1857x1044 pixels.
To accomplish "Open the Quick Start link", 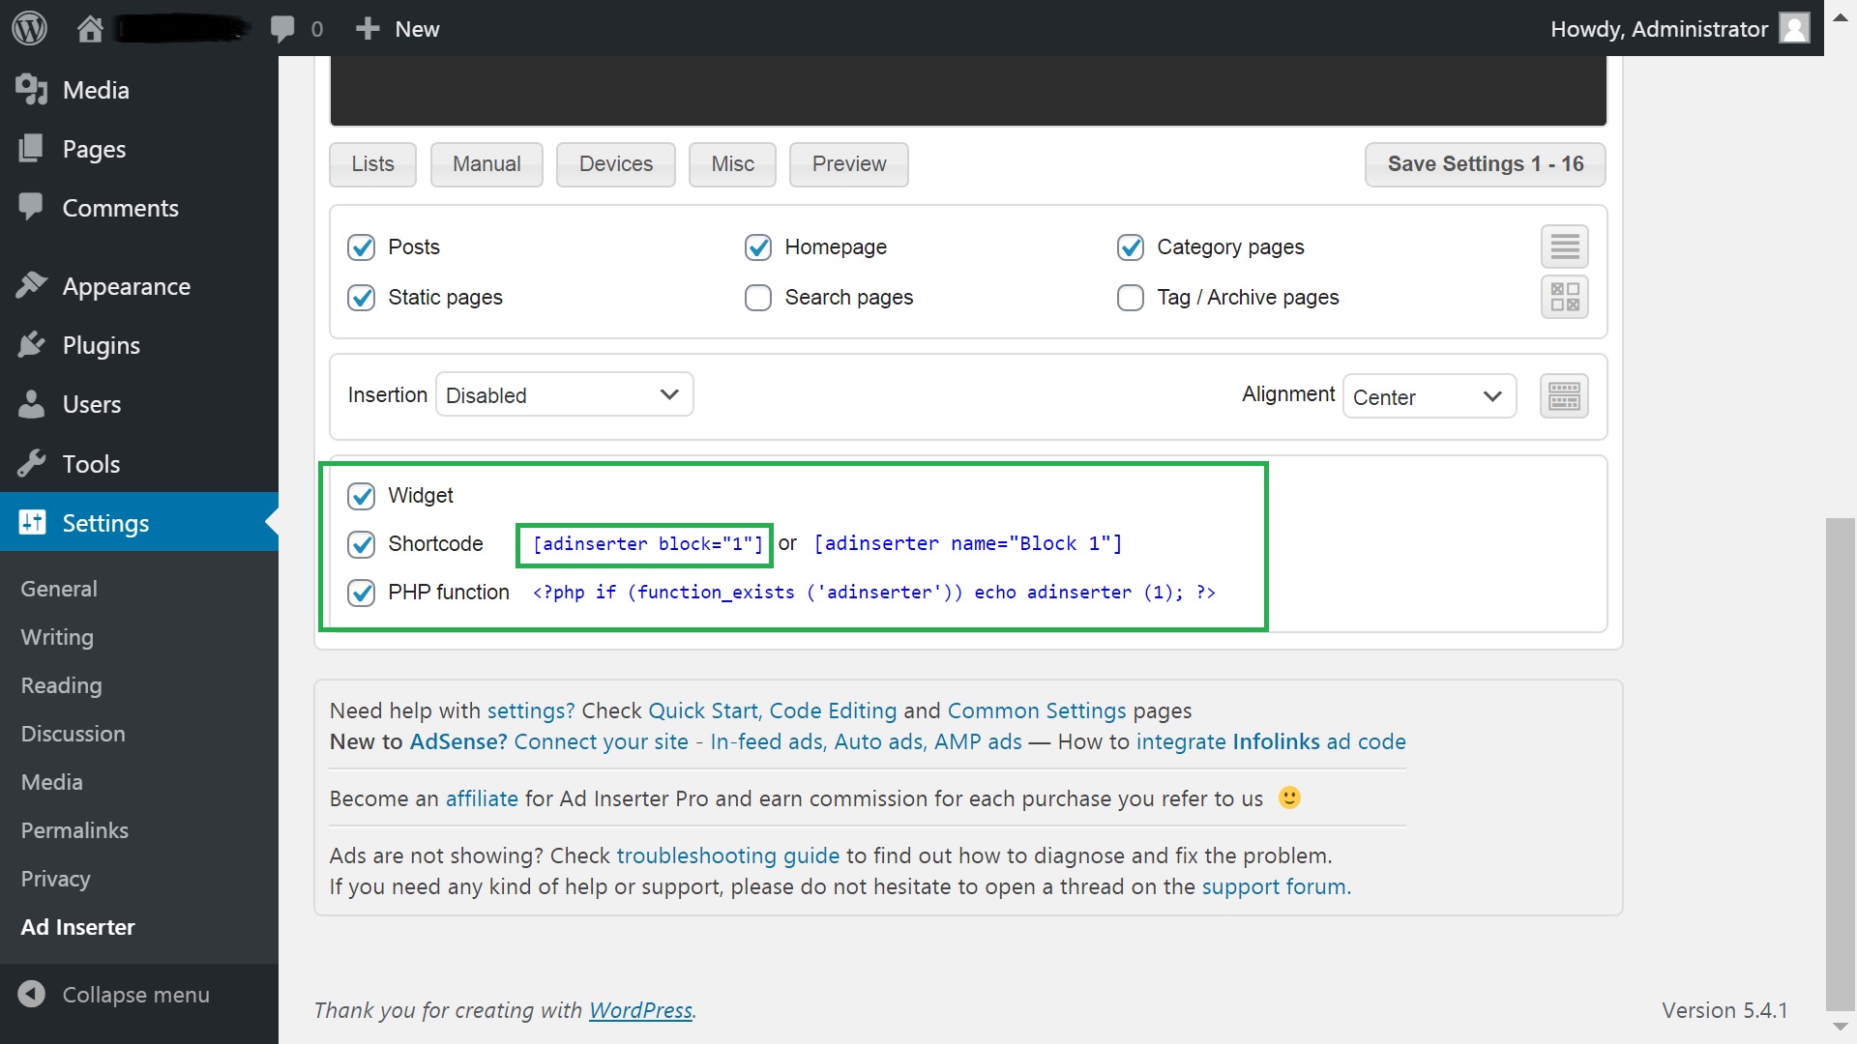I will coord(705,710).
